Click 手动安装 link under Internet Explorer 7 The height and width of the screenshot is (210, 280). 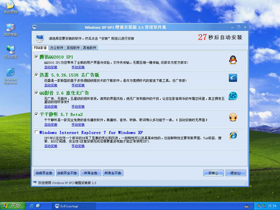point(78,146)
